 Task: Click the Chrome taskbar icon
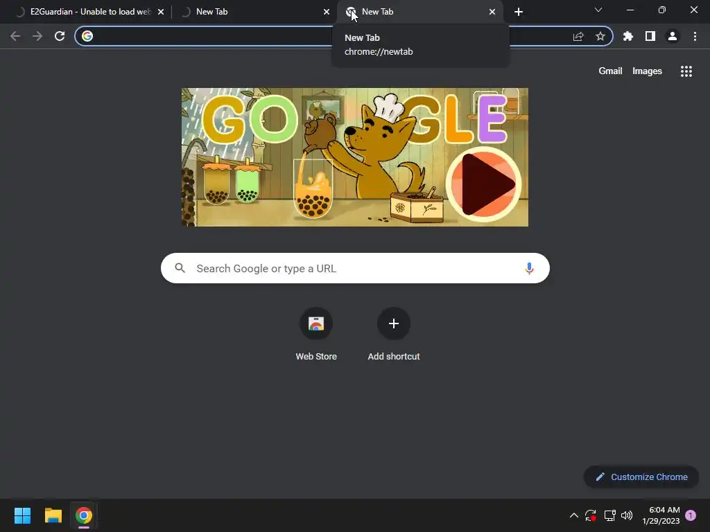point(84,515)
